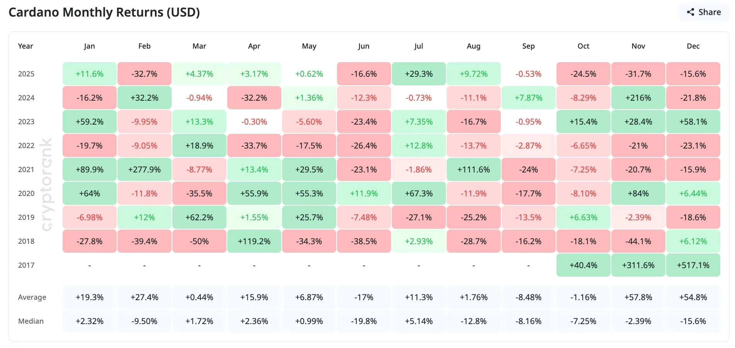735x348 pixels.
Task: Click the cryptorank watermark logo
Action: pyautogui.click(x=47, y=184)
